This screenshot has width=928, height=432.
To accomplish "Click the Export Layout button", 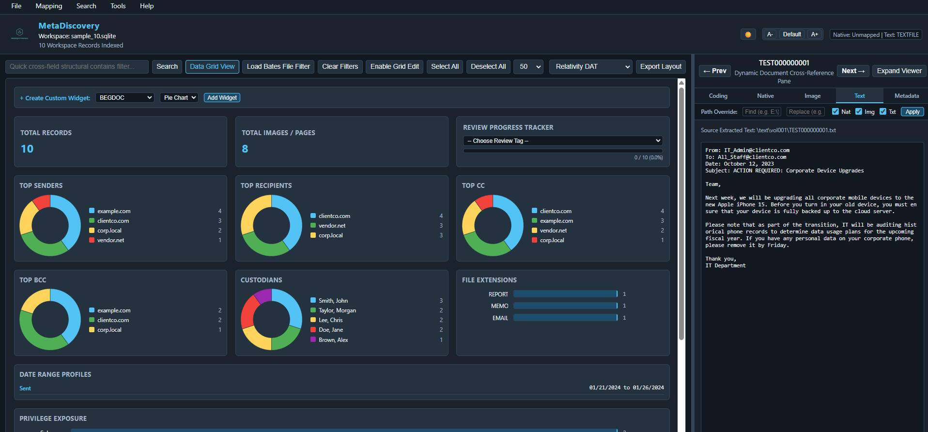I will 661,66.
